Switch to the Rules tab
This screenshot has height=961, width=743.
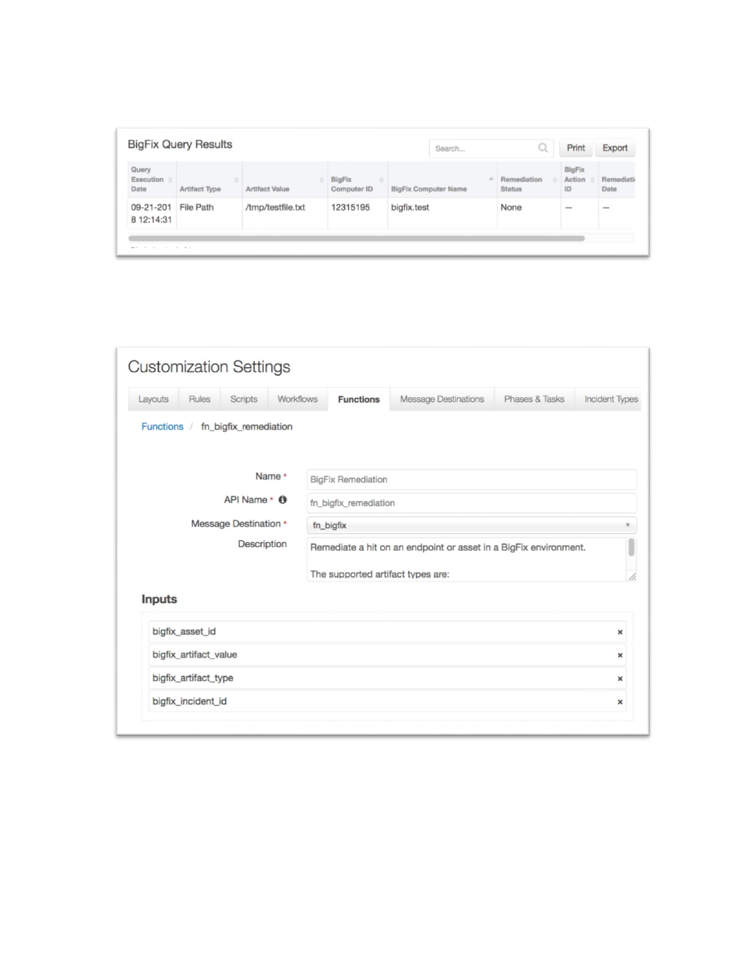199,399
